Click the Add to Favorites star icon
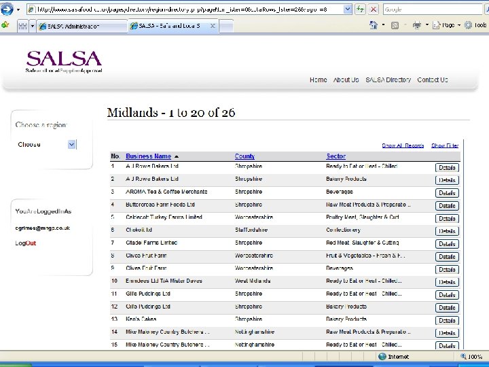This screenshot has height=367, width=489. [5, 25]
